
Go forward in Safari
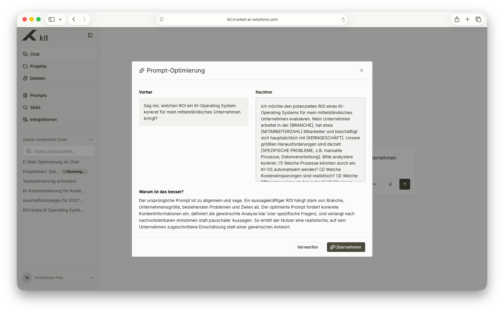click(x=84, y=19)
